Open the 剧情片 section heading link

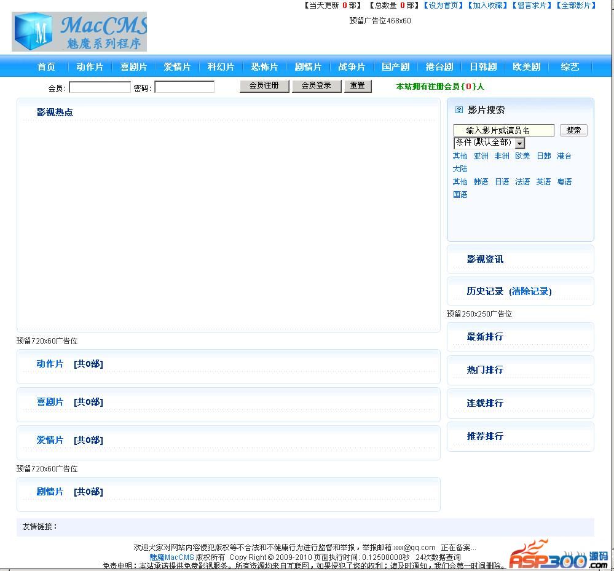(50, 492)
